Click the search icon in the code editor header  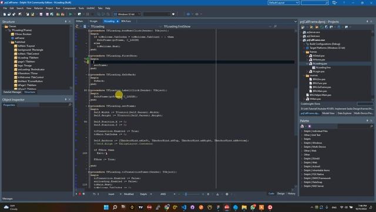pos(275,26)
